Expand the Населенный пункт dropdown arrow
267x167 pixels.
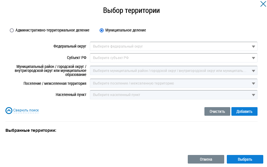(x=253, y=95)
